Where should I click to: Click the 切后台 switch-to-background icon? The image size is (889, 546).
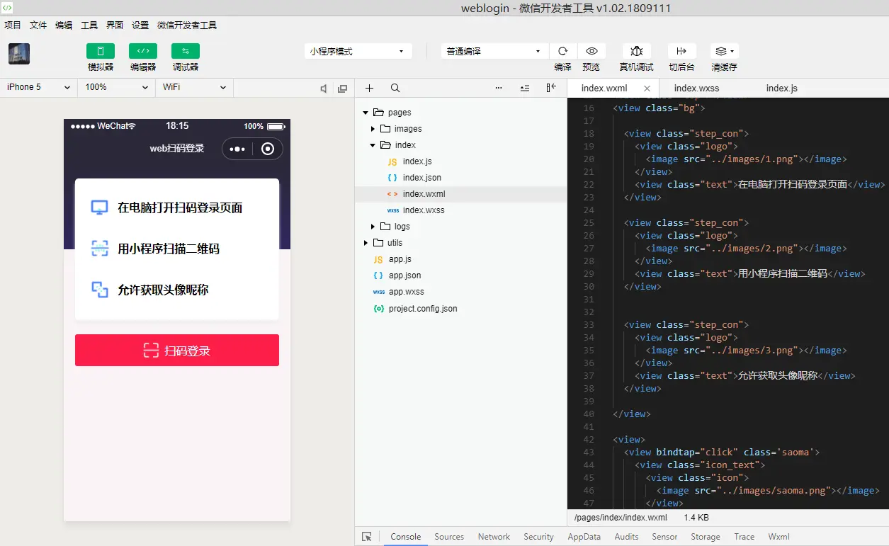coord(681,51)
